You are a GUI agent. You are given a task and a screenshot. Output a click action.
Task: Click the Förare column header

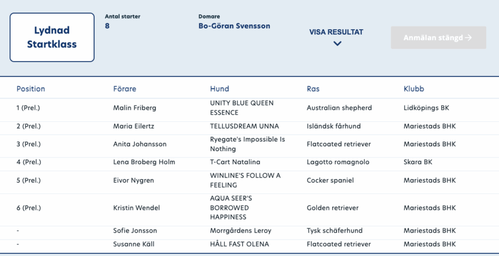(x=125, y=89)
